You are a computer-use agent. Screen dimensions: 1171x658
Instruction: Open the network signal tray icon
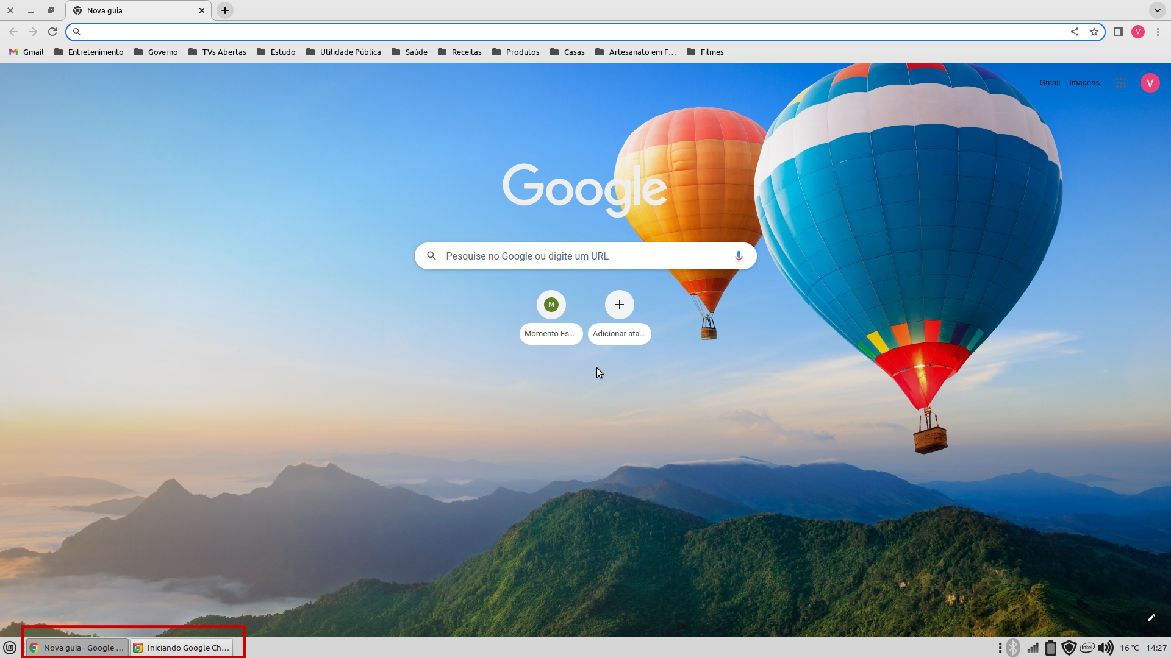click(1033, 648)
